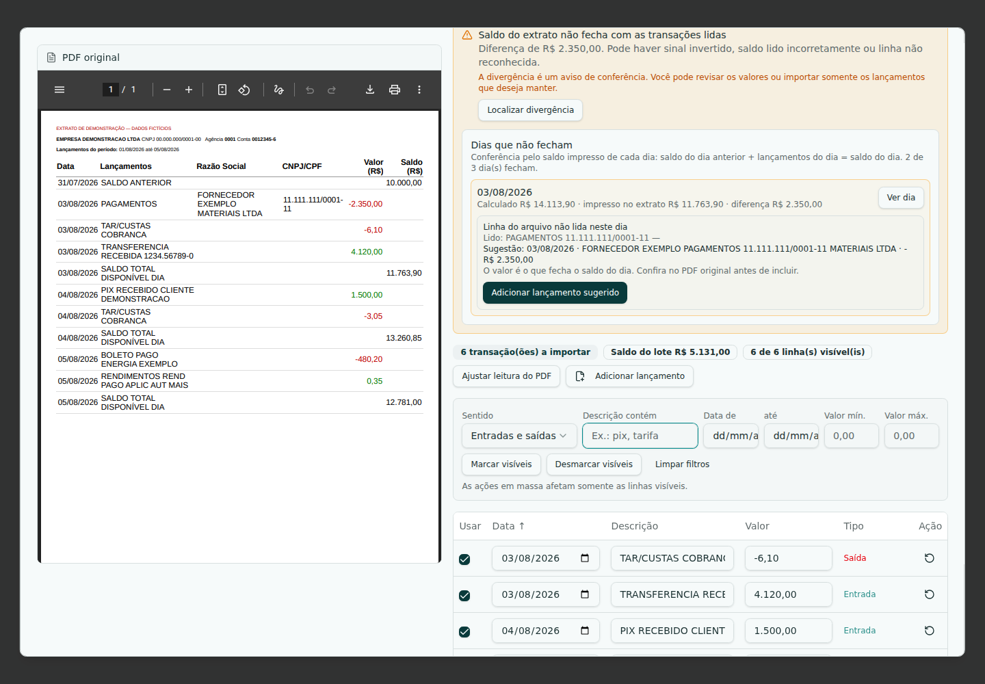Click Desmarcar visíveis button

(x=594, y=464)
